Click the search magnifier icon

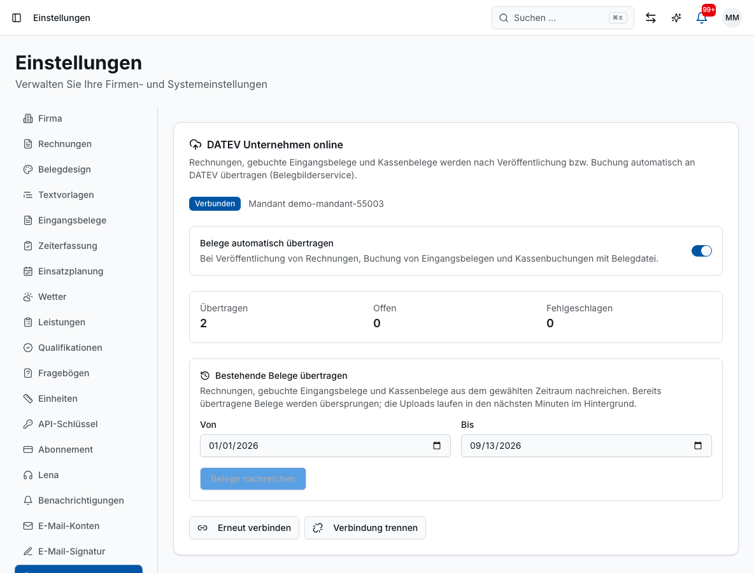tap(504, 18)
